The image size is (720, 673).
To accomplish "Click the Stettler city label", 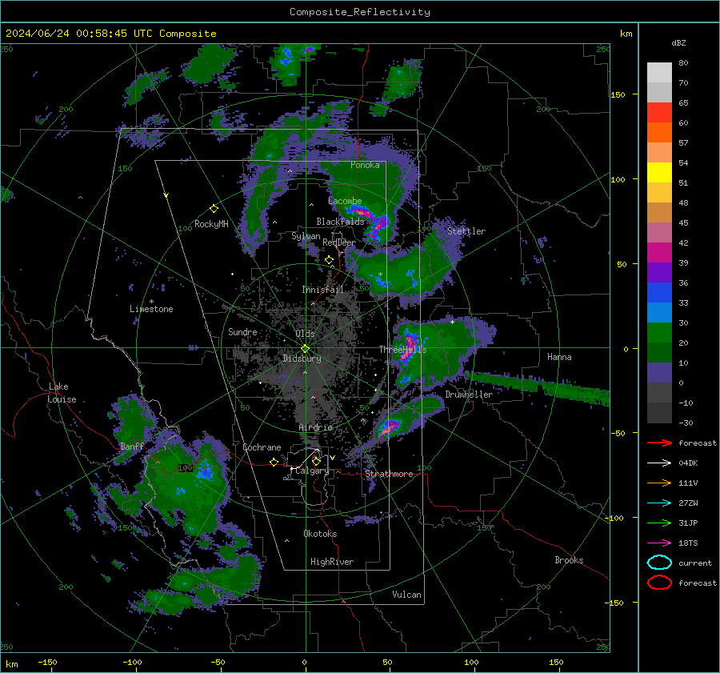I will click(466, 231).
